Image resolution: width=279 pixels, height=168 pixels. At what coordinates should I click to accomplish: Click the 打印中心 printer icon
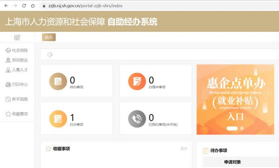pos(8,84)
